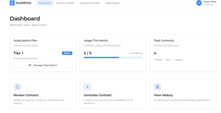221x113 pixels.
Task: Click the 3 / 5 usage count
Action: (x=87, y=53)
